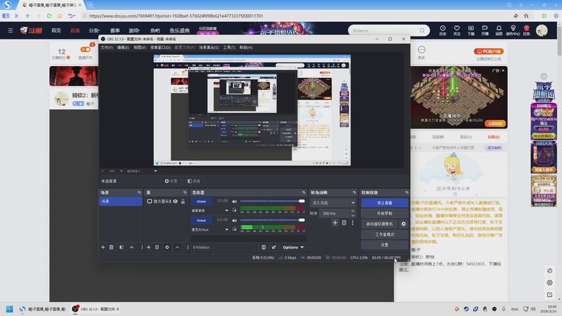Screen dimensions: 562x316
Task: Click the source toolbar 滤镜 button
Action: pyautogui.click(x=194, y=181)
